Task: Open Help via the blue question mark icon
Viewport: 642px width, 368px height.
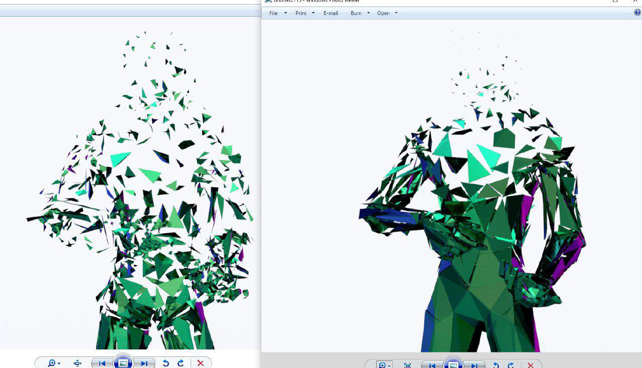Action: pyautogui.click(x=637, y=13)
